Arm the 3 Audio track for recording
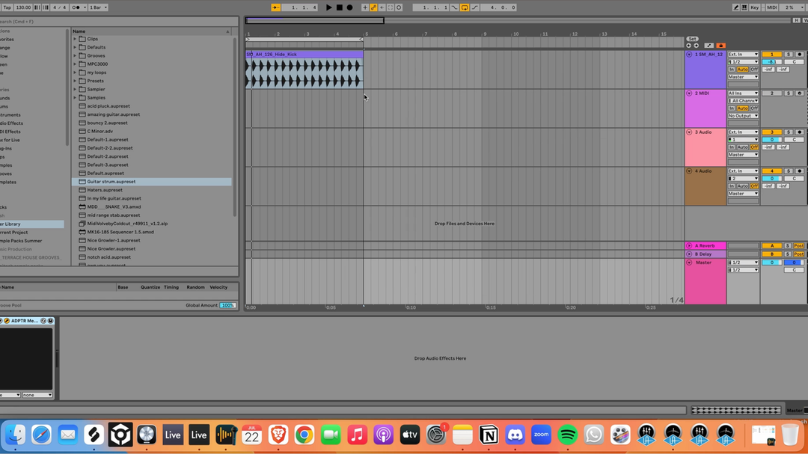The width and height of the screenshot is (808, 454). click(799, 132)
